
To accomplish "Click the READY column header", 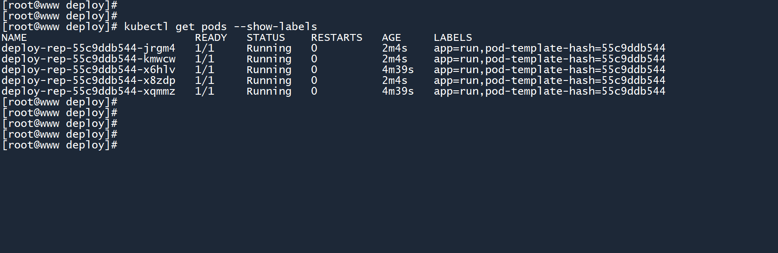I will (x=211, y=37).
